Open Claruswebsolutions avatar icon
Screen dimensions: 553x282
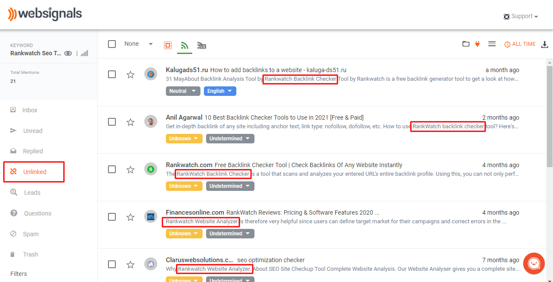tap(150, 264)
